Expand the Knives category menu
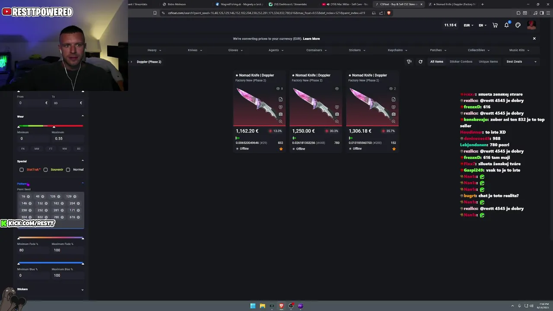This screenshot has width=553, height=311. 195,50
